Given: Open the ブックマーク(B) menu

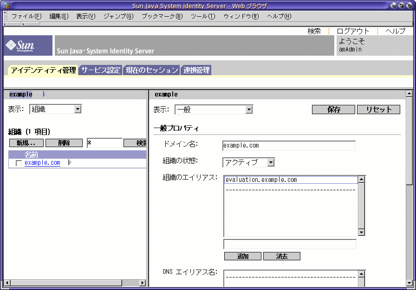Looking at the screenshot, I should [x=162, y=16].
